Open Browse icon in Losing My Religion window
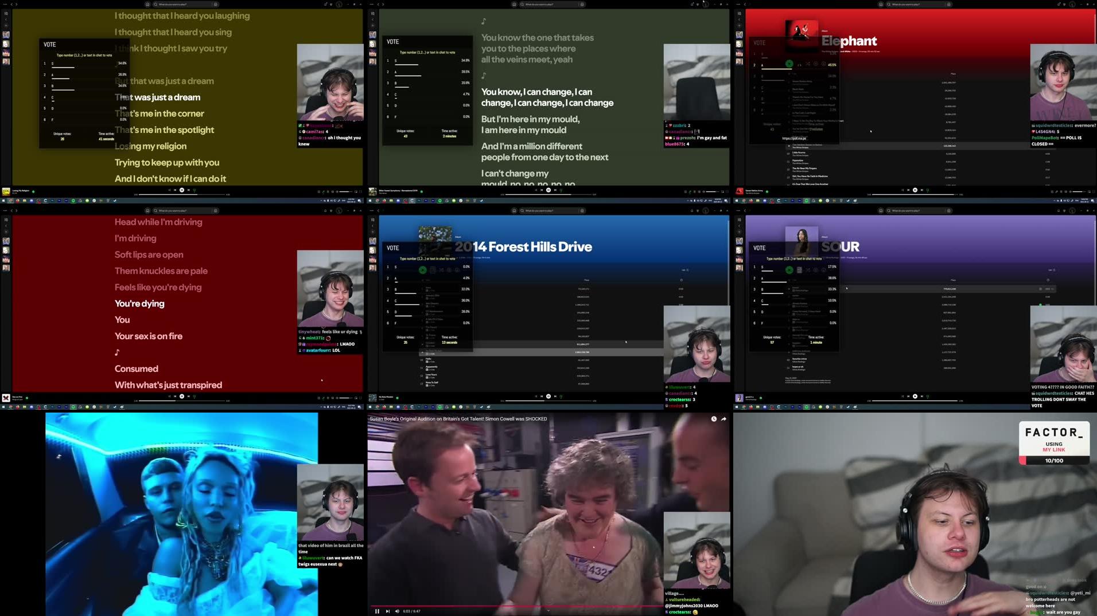The height and width of the screenshot is (616, 1097). coord(215,4)
